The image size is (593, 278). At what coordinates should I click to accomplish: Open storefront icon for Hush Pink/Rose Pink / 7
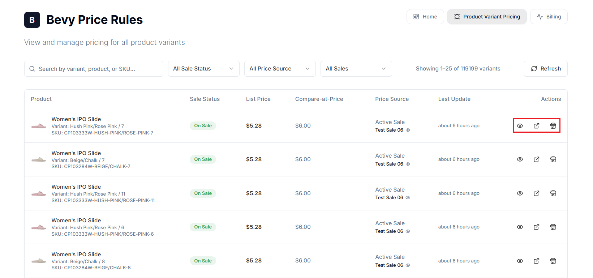tap(553, 126)
